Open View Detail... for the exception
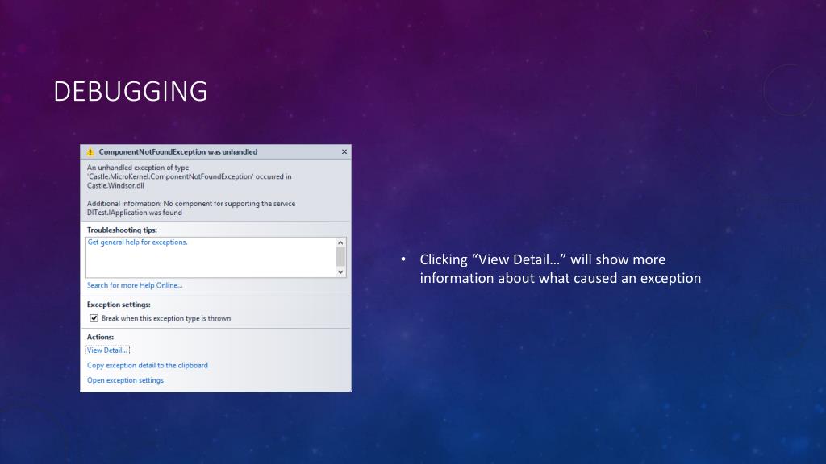This screenshot has height=464, width=826. (x=107, y=350)
